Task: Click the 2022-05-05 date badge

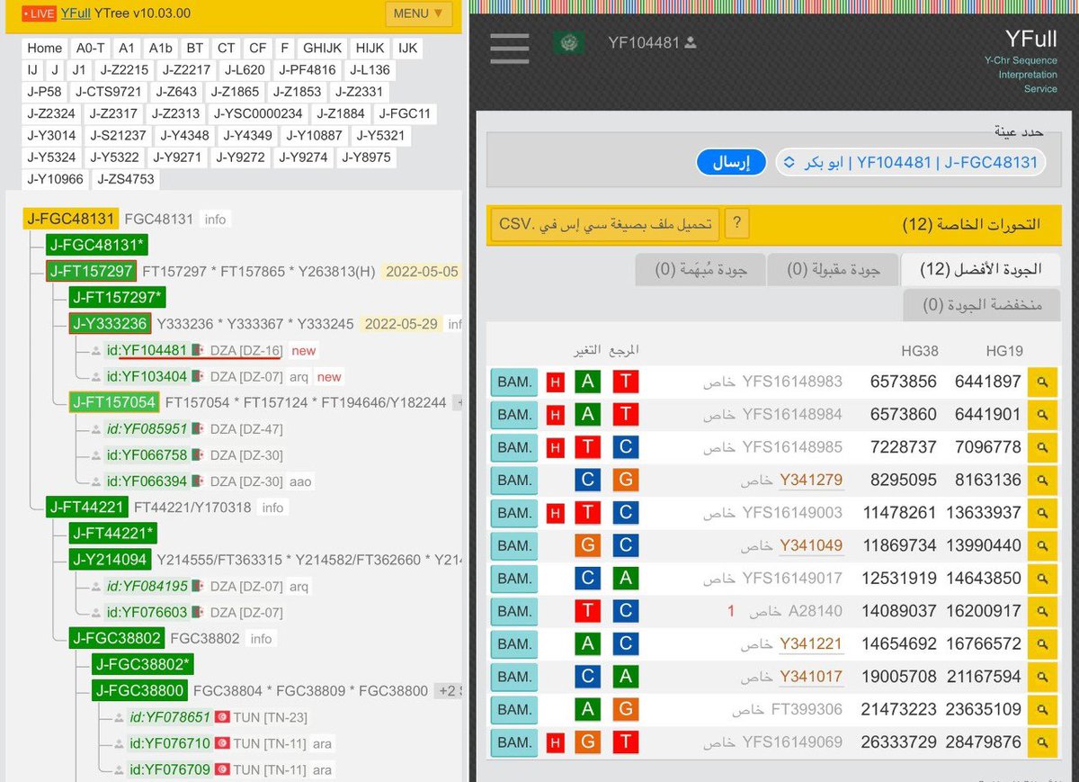Action: point(422,272)
